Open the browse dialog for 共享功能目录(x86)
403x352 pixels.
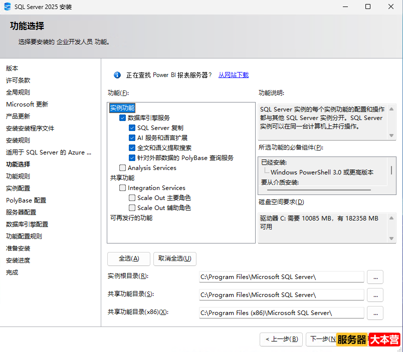coord(375,312)
